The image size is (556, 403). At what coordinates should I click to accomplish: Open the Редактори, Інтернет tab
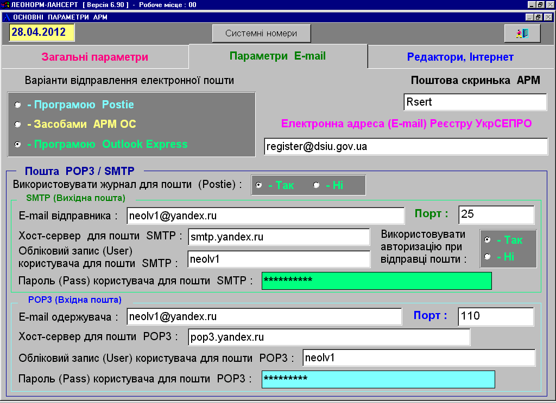(460, 57)
